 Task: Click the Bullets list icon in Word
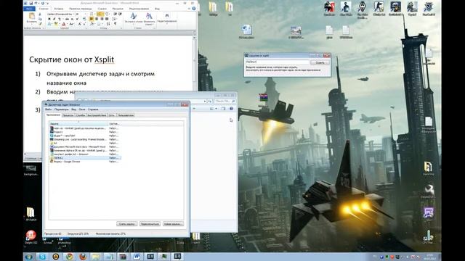92,14
